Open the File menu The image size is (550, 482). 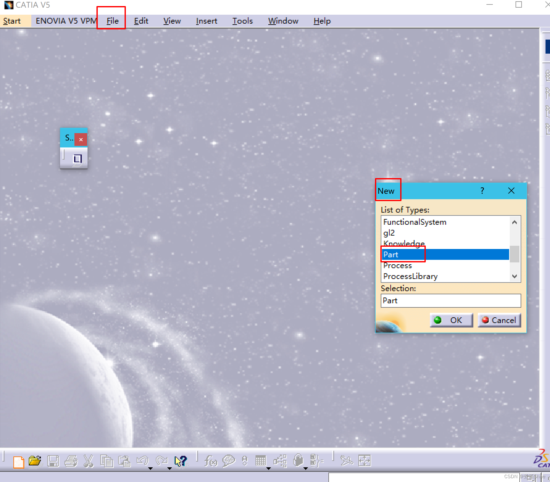pos(112,21)
